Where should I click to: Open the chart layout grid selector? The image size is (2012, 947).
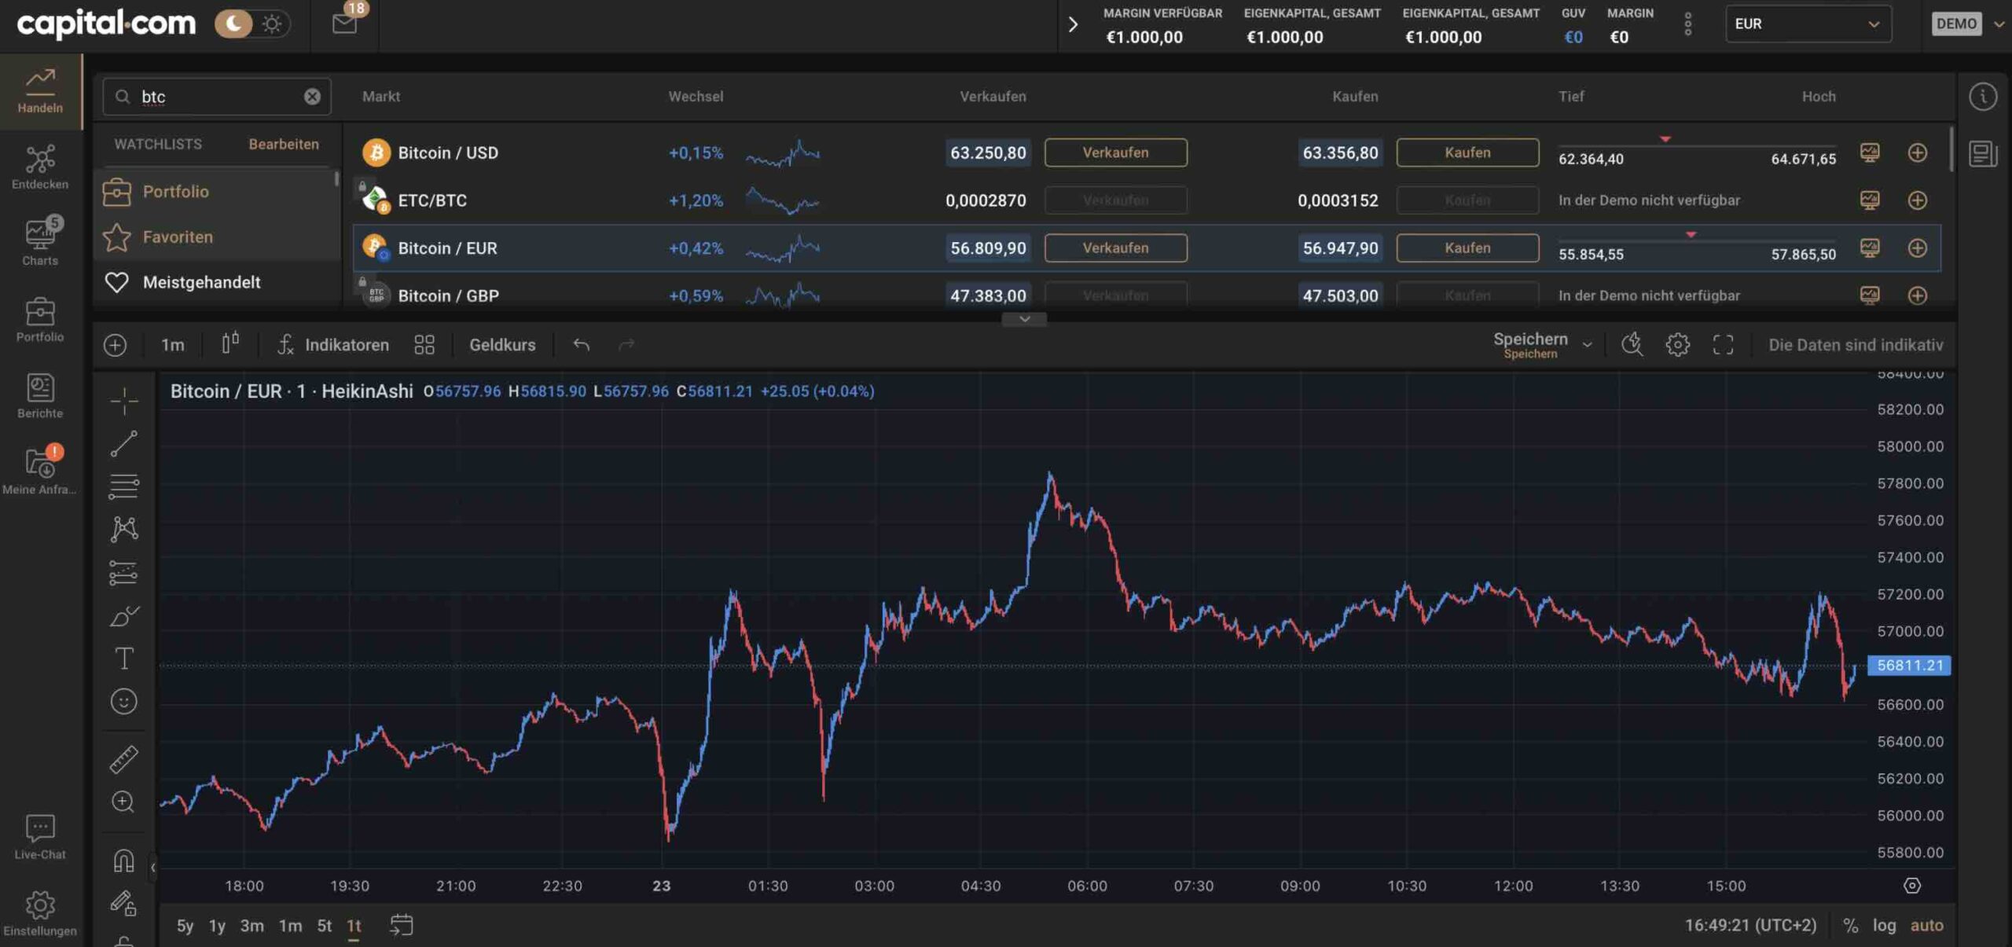424,345
